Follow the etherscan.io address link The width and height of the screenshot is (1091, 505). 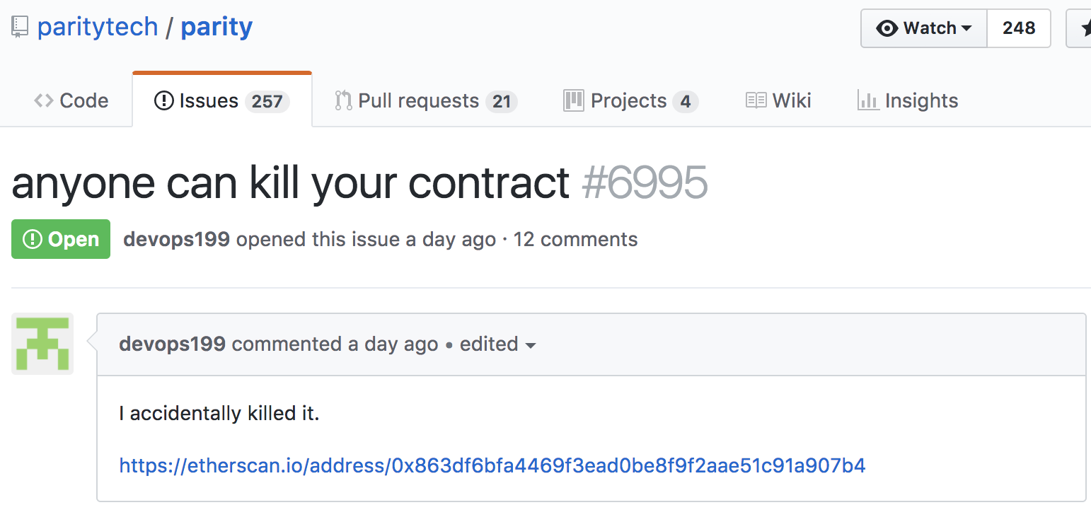point(492,465)
